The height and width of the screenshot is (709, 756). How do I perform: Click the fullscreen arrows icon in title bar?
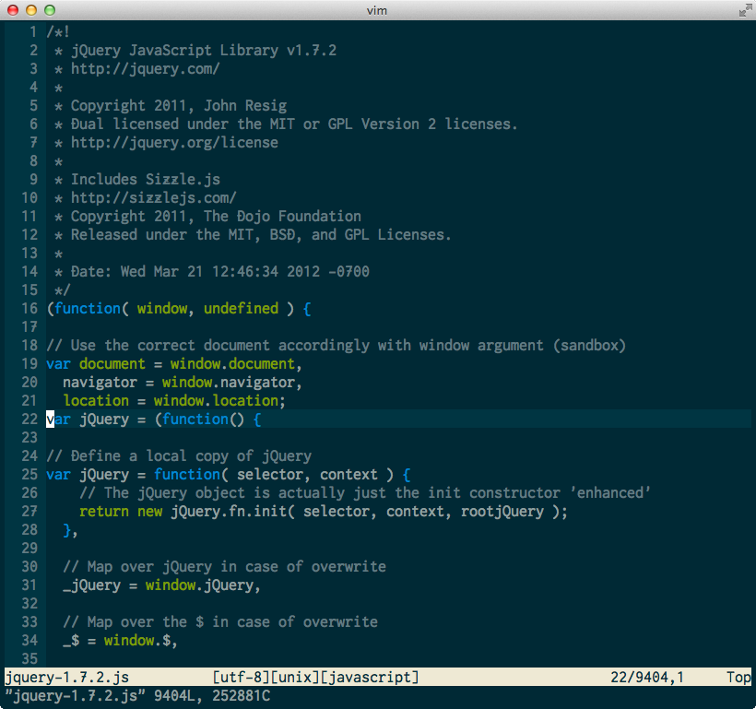(745, 10)
